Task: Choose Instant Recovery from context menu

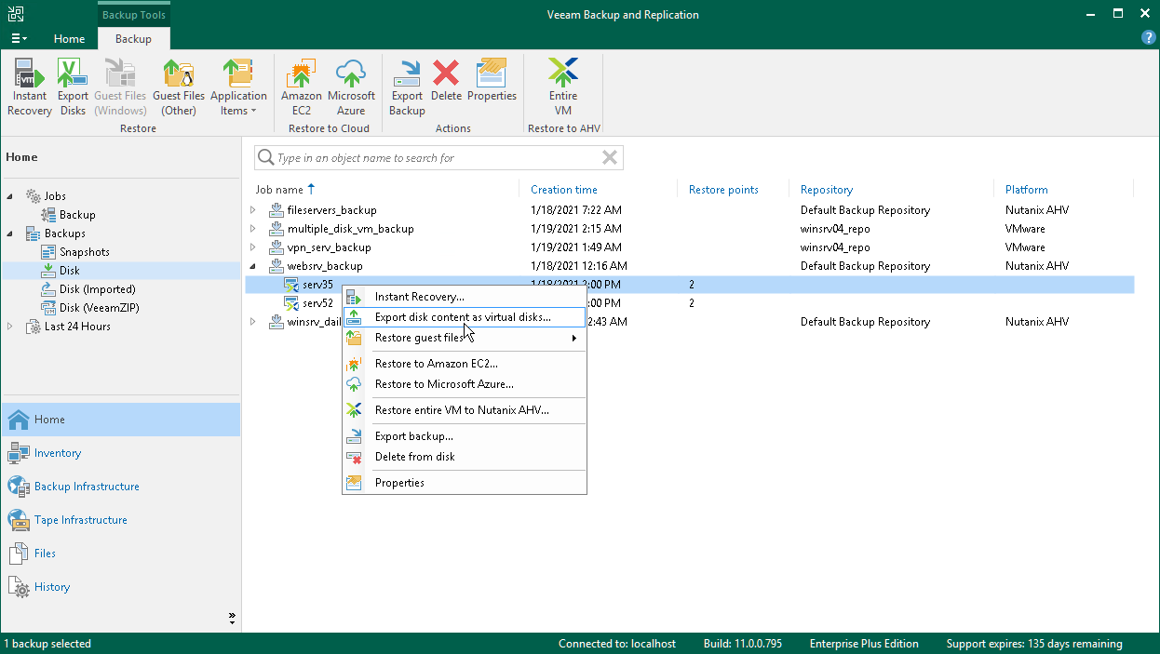Action: [x=465, y=297]
